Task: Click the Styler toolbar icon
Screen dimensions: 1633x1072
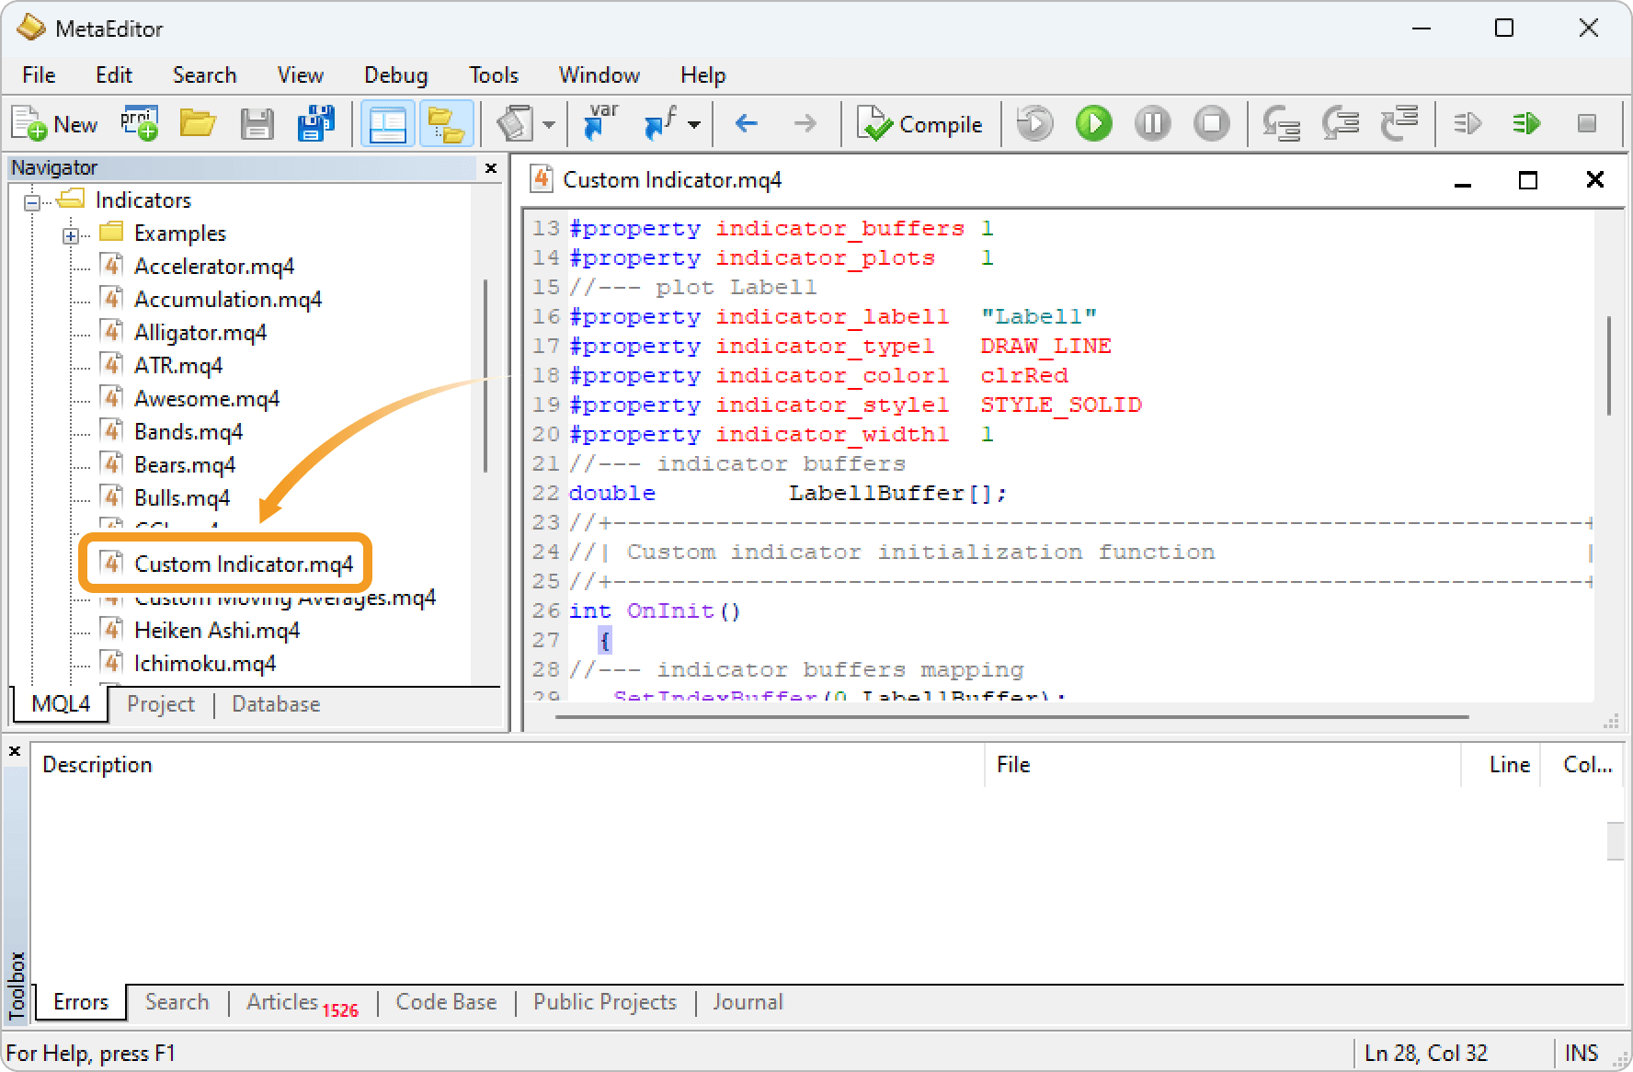Action: tap(515, 124)
